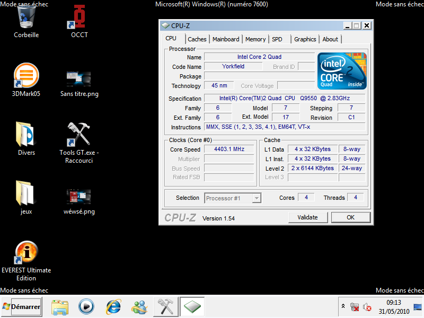Switch to the CPU tab

pos(171,38)
